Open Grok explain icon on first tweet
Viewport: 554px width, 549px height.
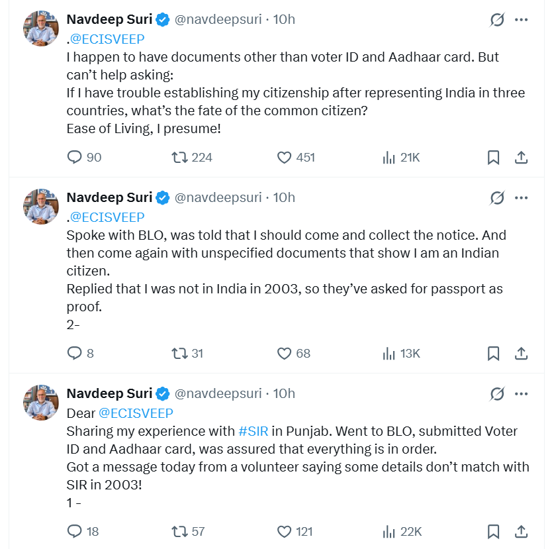pyautogui.click(x=497, y=19)
